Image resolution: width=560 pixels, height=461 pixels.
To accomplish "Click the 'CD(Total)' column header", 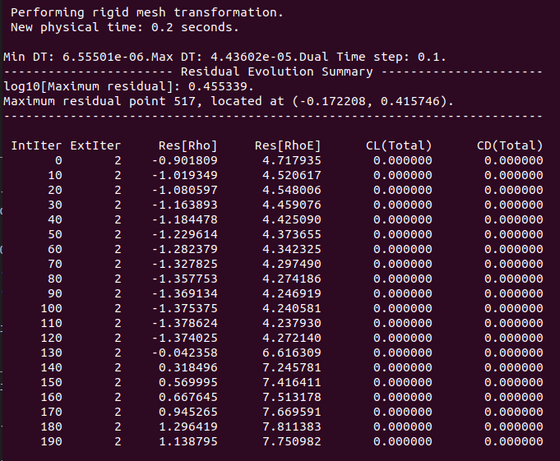I will (x=510, y=145).
